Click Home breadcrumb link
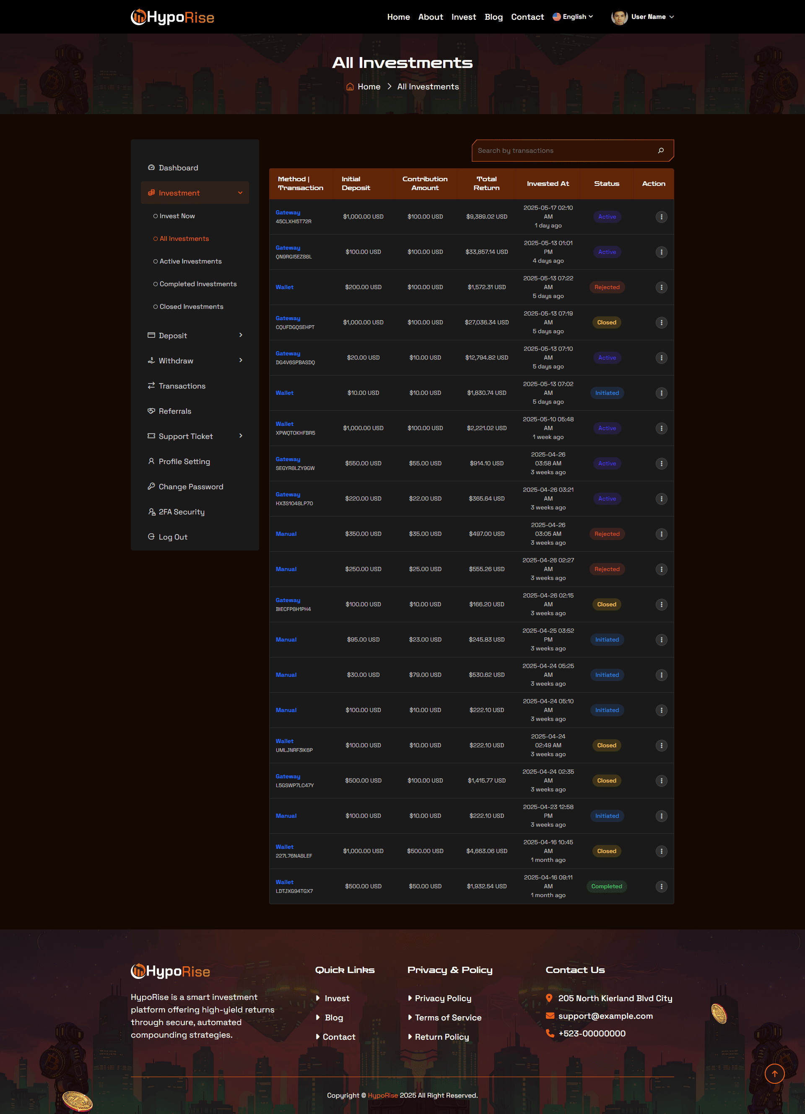The image size is (805, 1114). click(x=369, y=87)
